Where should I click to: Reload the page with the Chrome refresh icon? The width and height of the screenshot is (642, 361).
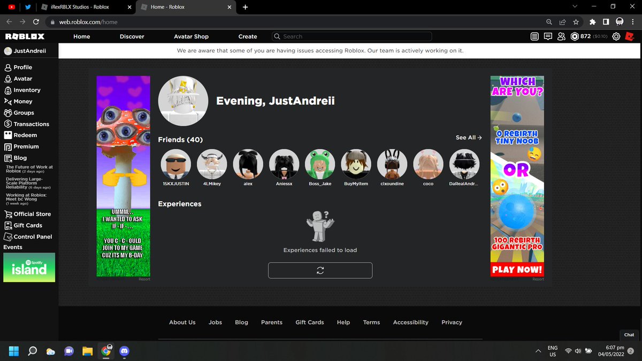coord(36,22)
